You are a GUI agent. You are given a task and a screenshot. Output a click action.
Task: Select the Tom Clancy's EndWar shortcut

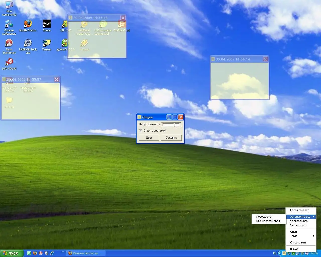(9, 85)
